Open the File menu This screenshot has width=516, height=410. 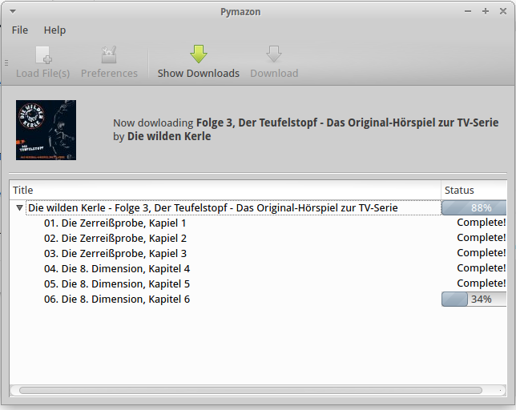[20, 30]
